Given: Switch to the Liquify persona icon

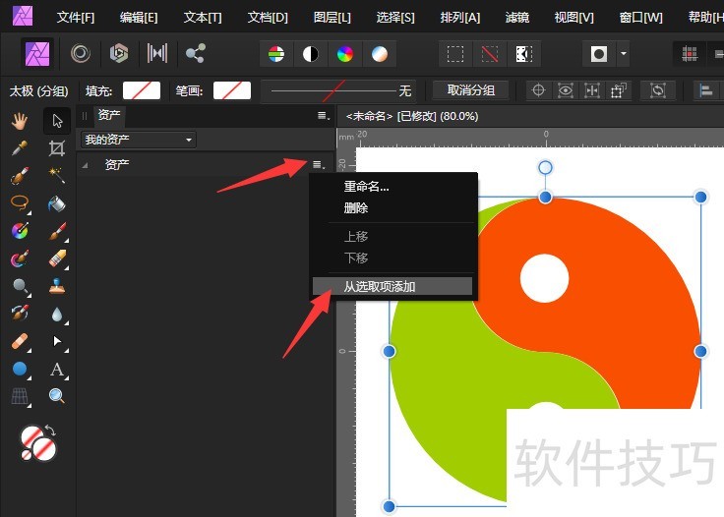Looking at the screenshot, I should (x=81, y=53).
